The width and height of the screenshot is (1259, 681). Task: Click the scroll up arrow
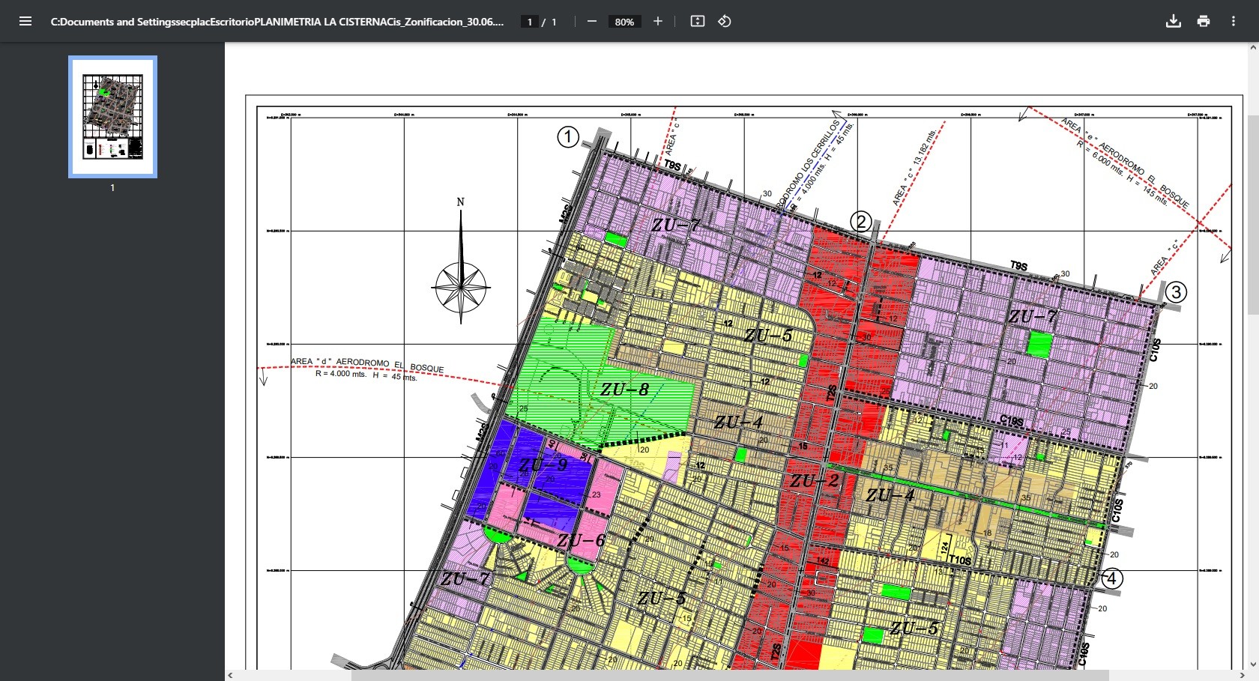pyautogui.click(x=1253, y=48)
